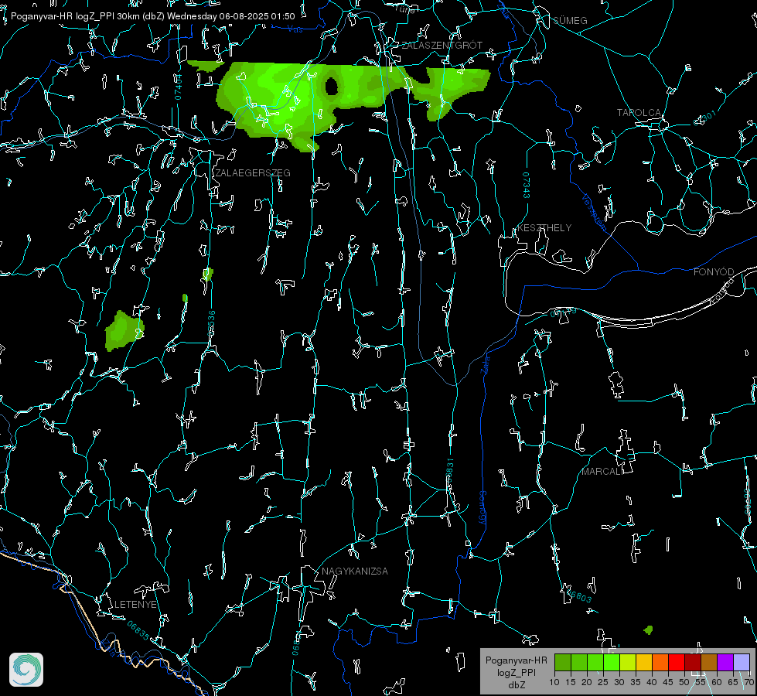Click the NAGYKANIZSA city label

coord(355,571)
